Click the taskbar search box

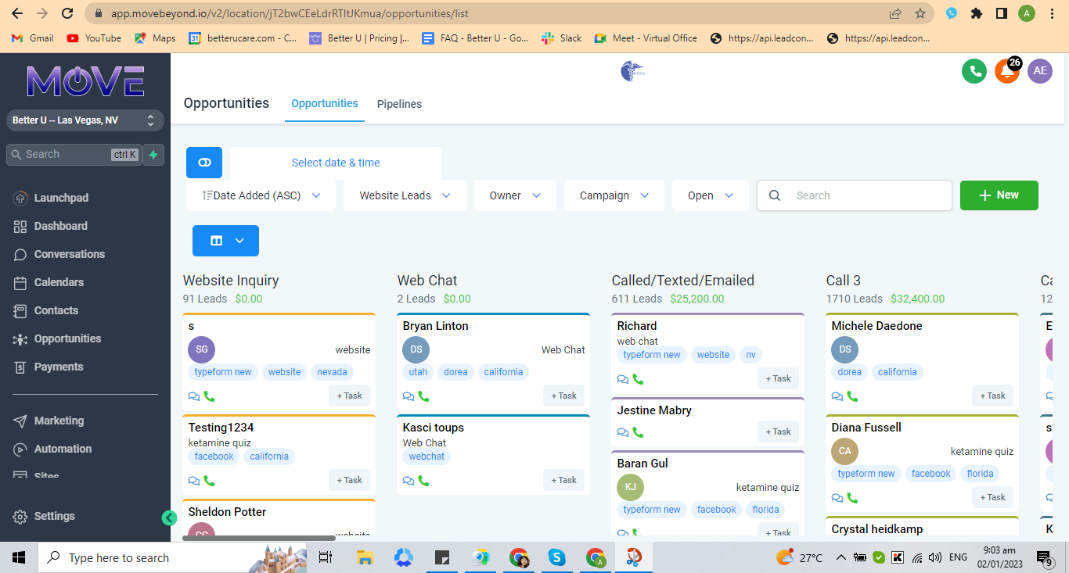click(172, 557)
